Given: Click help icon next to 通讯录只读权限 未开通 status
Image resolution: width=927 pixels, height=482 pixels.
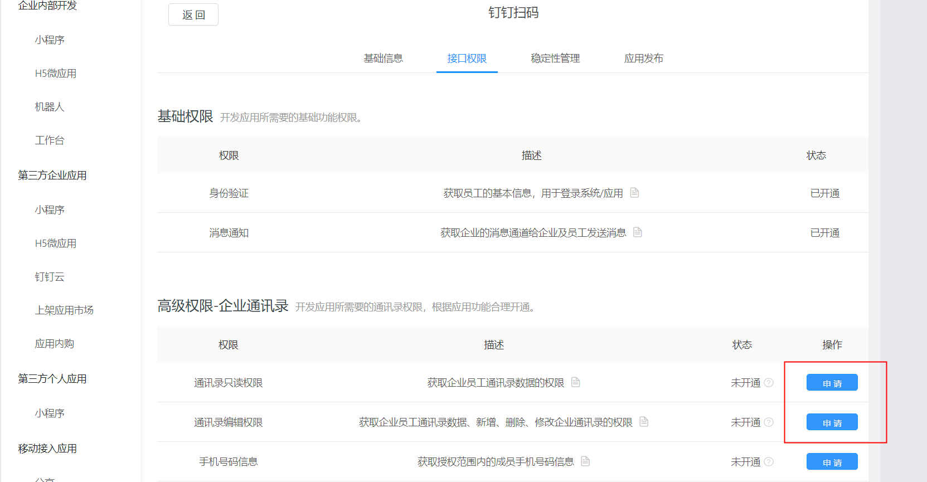Looking at the screenshot, I should coord(769,383).
